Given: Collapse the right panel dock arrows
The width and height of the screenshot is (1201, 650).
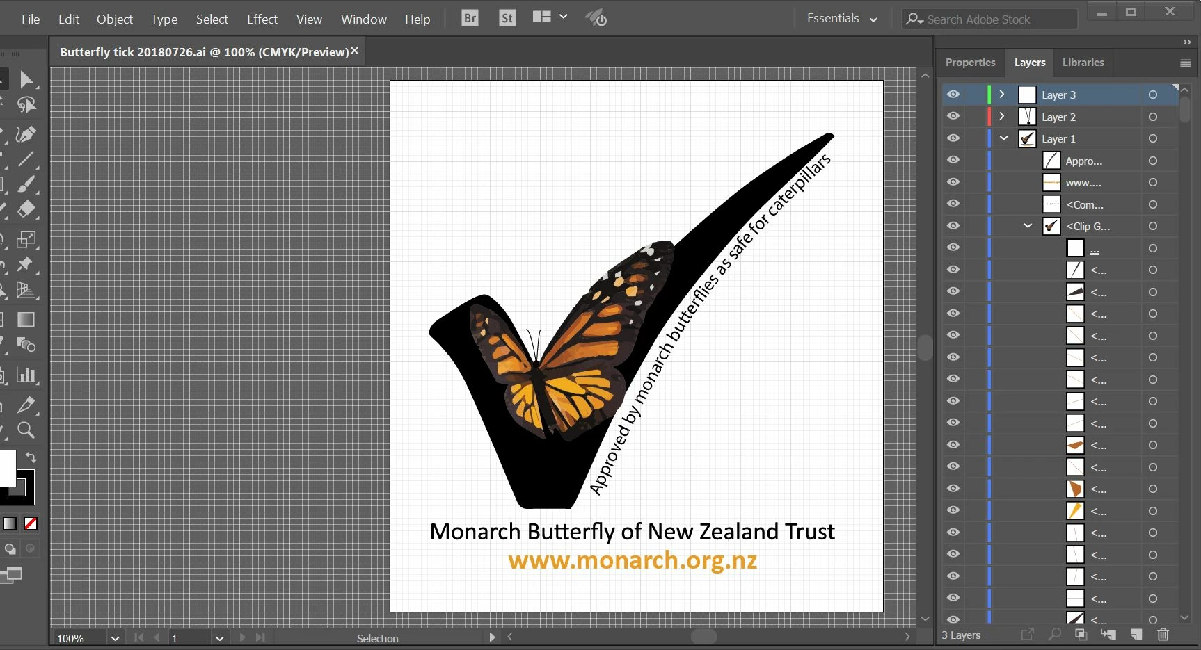Looking at the screenshot, I should tap(1187, 42).
